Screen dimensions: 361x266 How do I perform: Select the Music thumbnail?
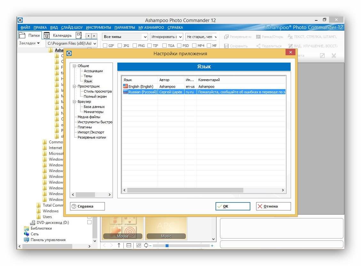pos(166,229)
